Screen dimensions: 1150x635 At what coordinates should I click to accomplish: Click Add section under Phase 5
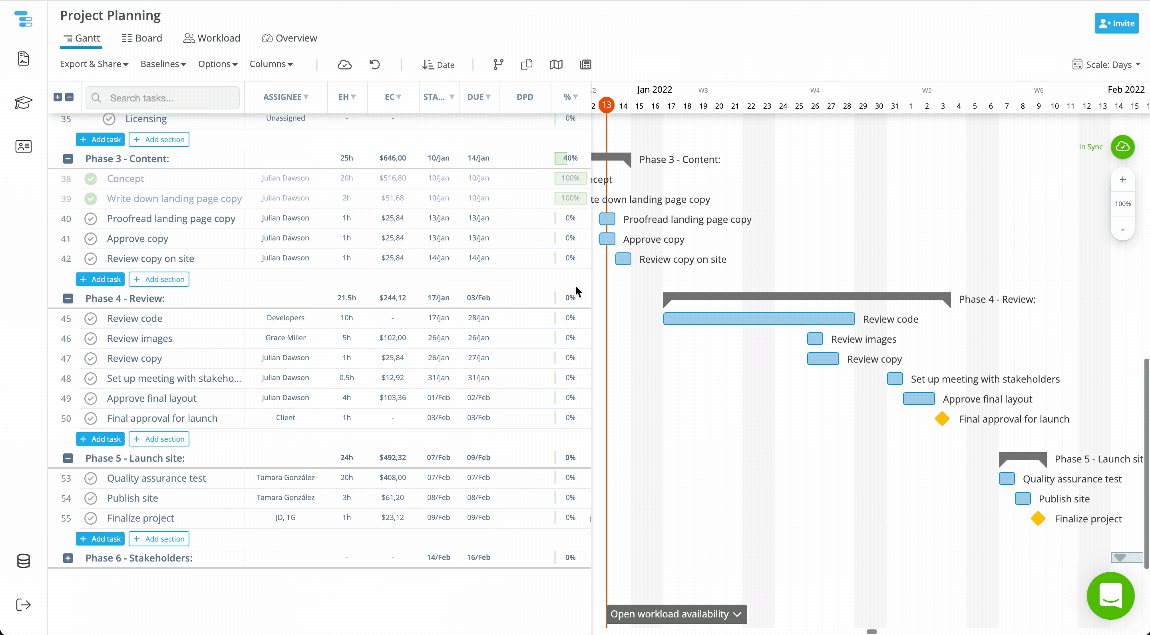[159, 539]
